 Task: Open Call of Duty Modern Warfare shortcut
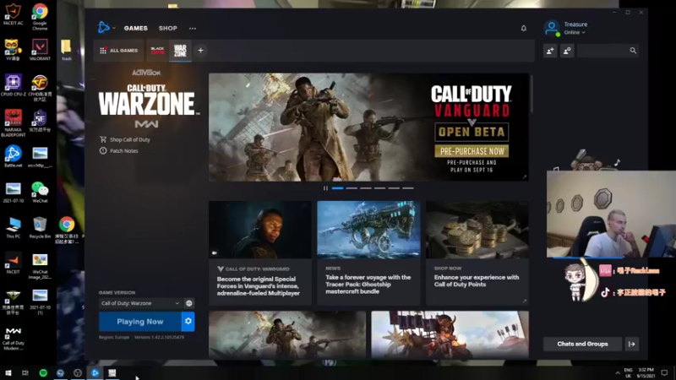(13, 338)
